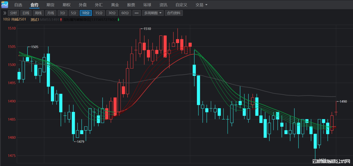Go to the 外盘 tab
The width and height of the screenshot is (353, 166).
click(x=83, y=5)
